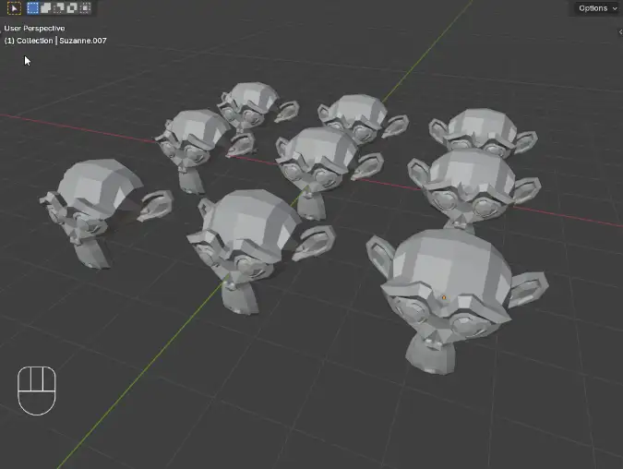Choose the Invert Selection mode
623x469 pixels.
[x=72, y=8]
